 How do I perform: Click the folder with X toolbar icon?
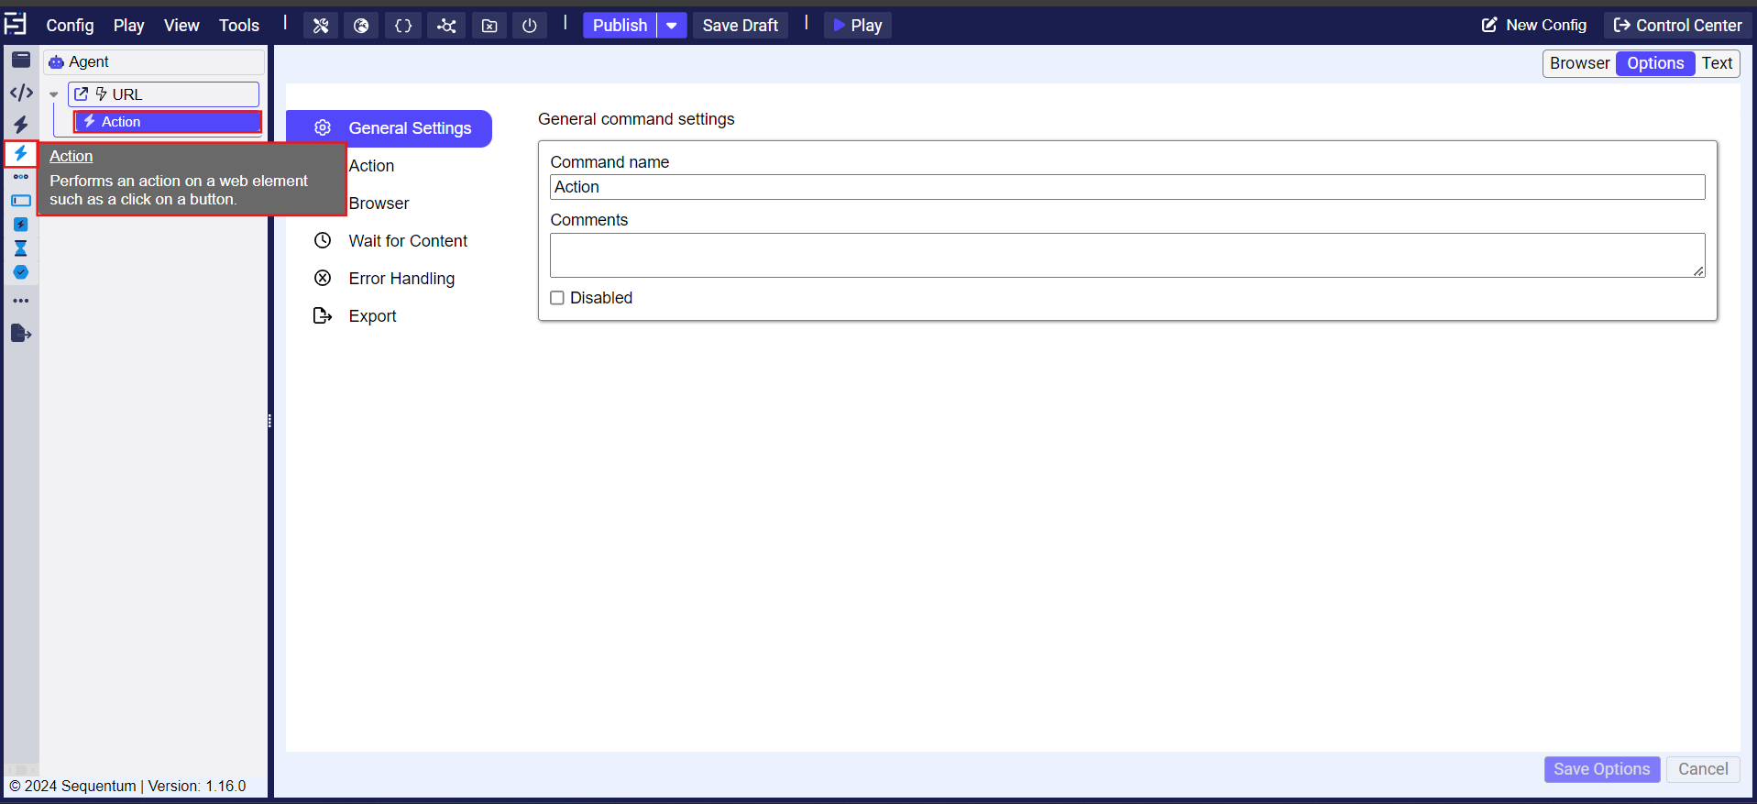[489, 26]
